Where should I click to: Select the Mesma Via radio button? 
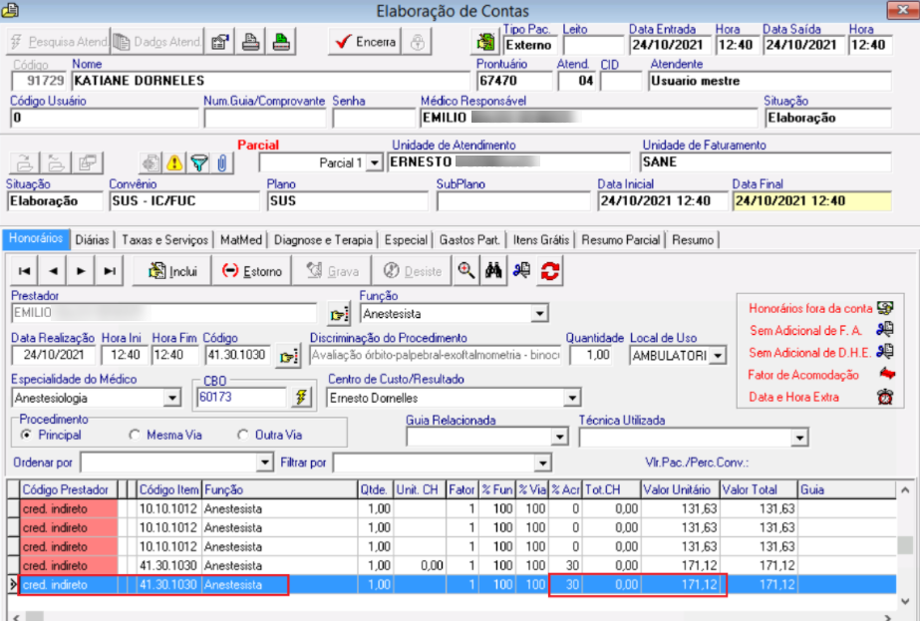tap(135, 435)
